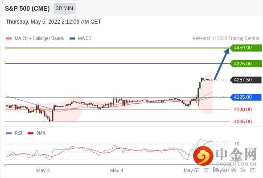Click the 30 MIN timeframe button
The width and height of the screenshot is (263, 178).
point(64,8)
